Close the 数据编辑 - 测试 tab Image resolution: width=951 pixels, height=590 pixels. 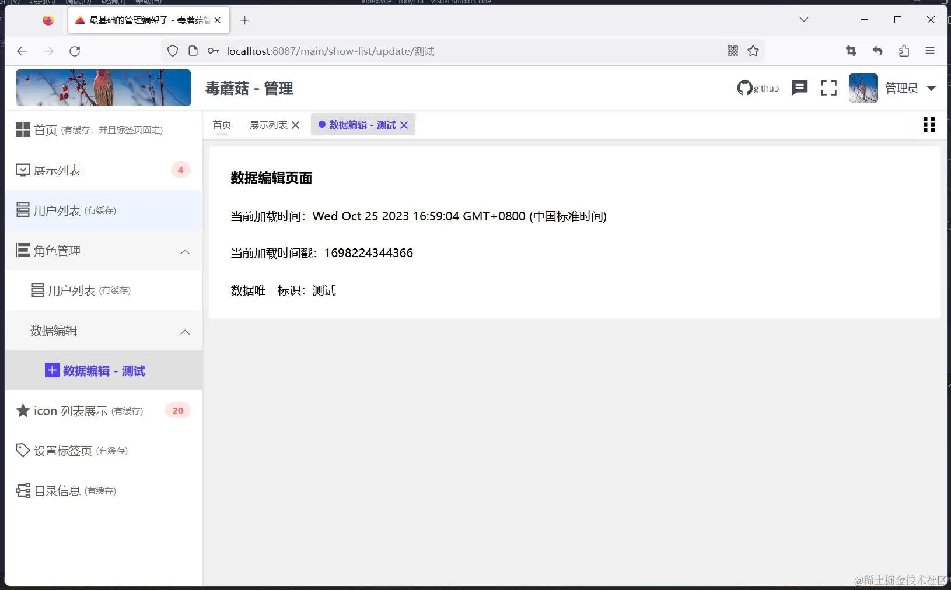click(x=404, y=125)
